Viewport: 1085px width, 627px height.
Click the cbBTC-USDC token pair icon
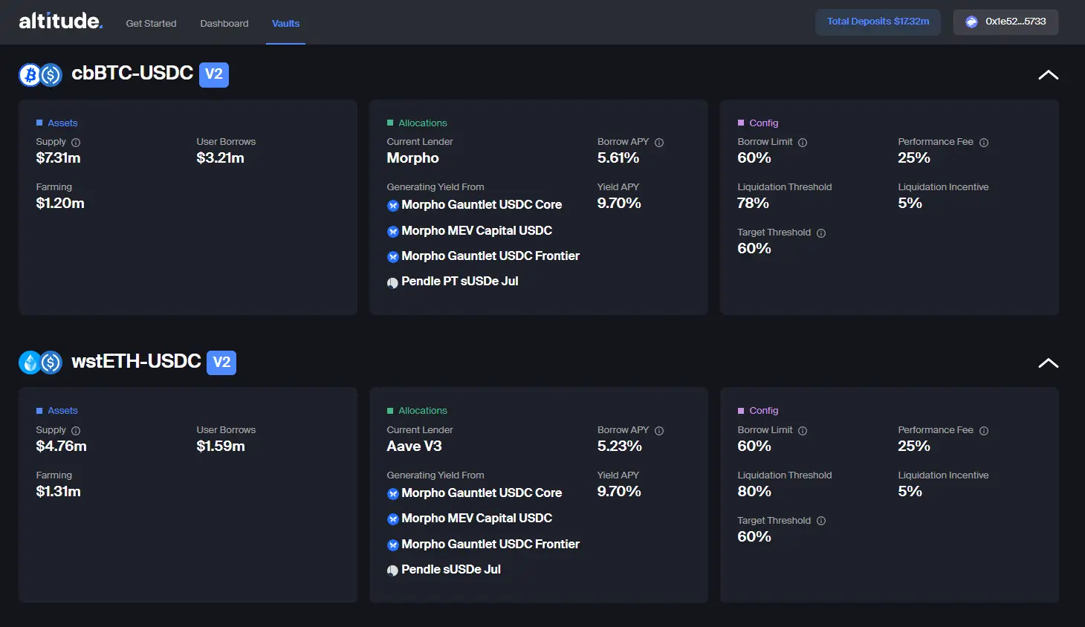coord(40,74)
